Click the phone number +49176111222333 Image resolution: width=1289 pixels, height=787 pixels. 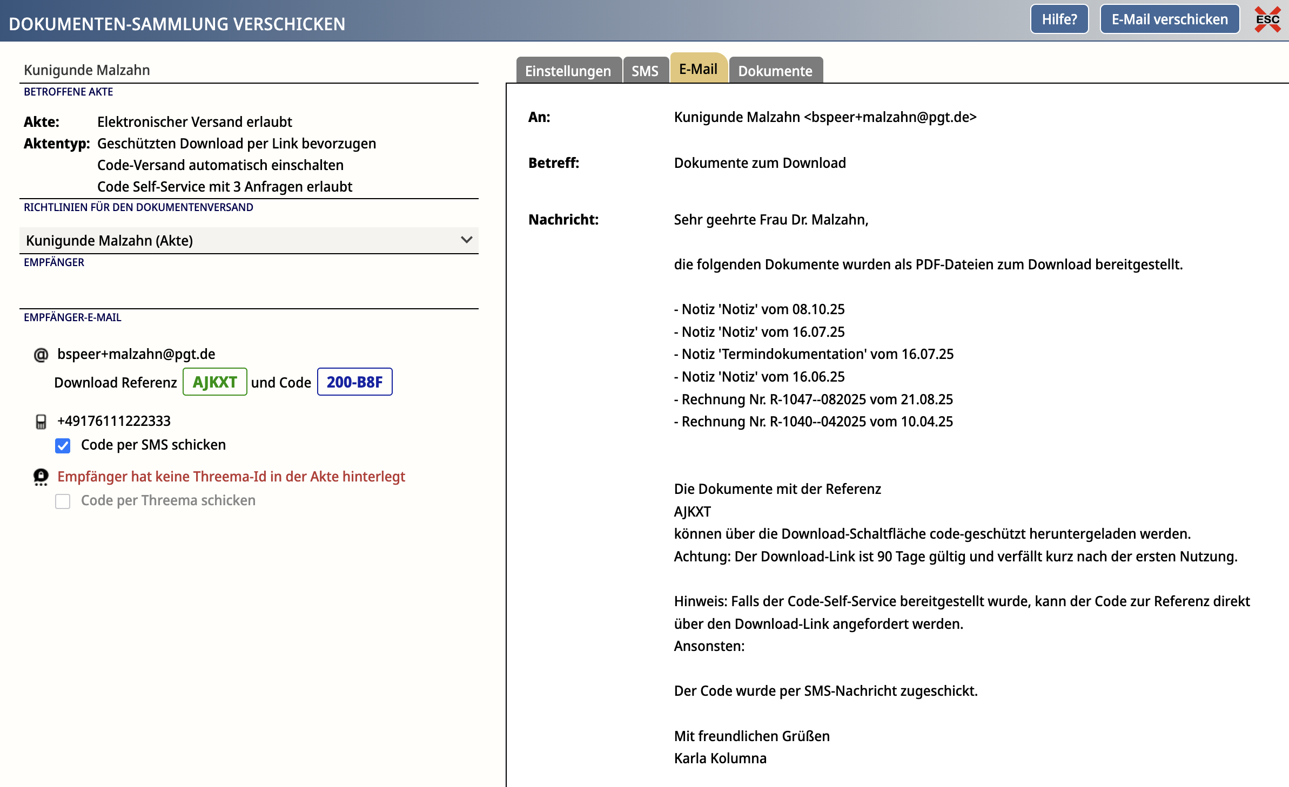[114, 421]
